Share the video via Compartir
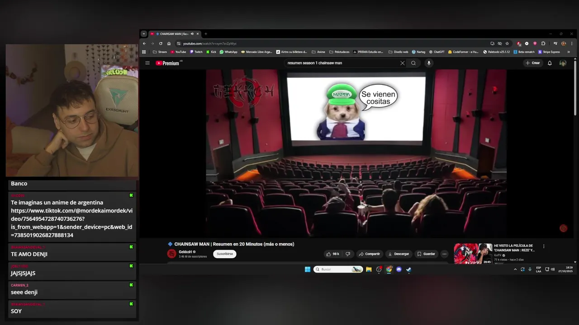 tap(369, 254)
